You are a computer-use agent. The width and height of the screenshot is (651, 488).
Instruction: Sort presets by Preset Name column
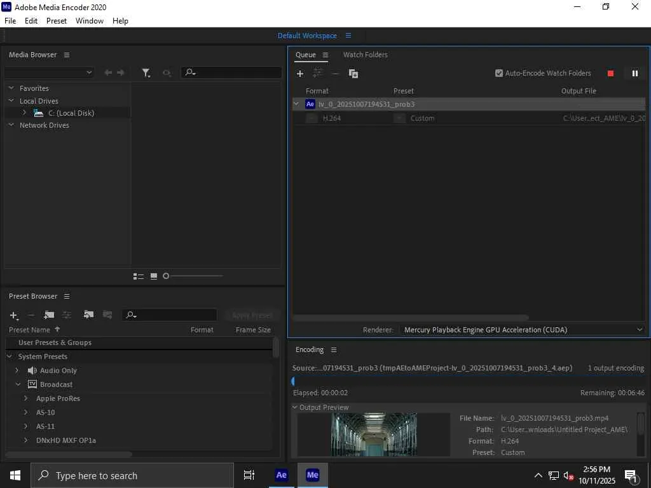(x=29, y=330)
